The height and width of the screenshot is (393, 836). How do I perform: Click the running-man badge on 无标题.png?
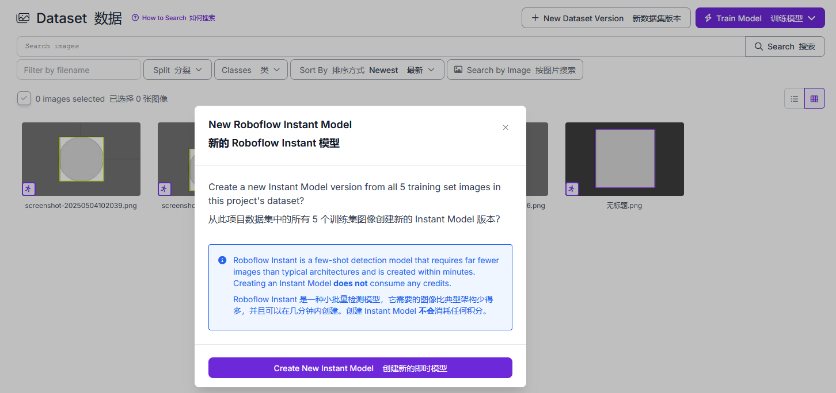pyautogui.click(x=572, y=188)
